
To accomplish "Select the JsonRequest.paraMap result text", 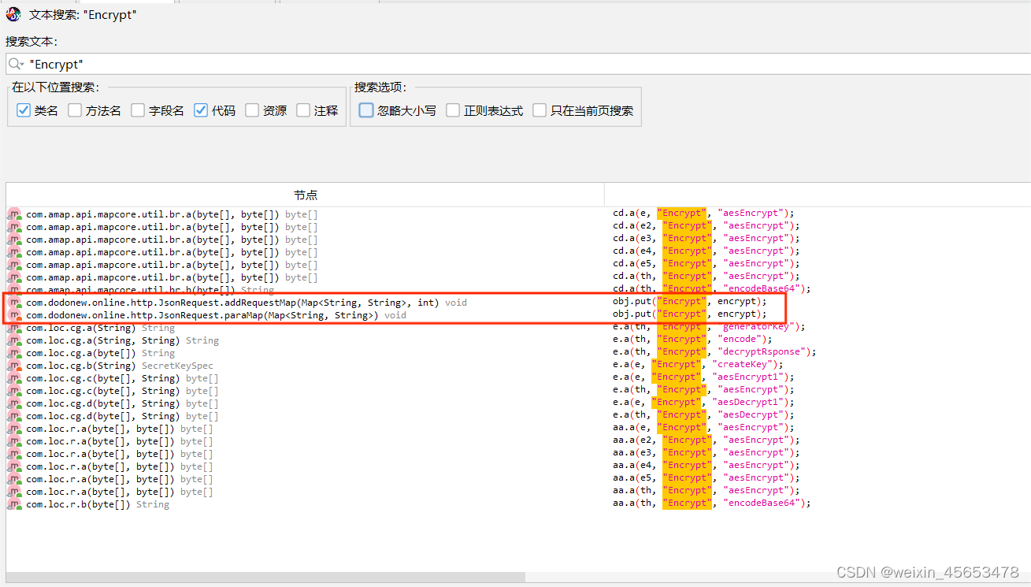I will 216,315.
